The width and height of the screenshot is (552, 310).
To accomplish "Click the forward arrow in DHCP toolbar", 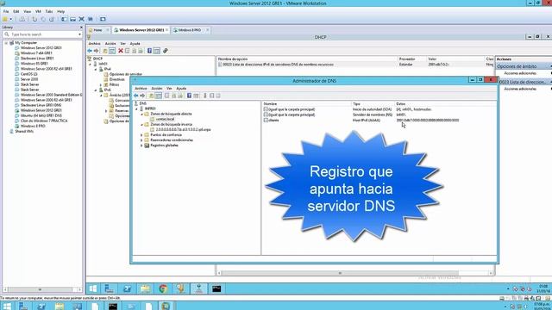I will coord(96,51).
